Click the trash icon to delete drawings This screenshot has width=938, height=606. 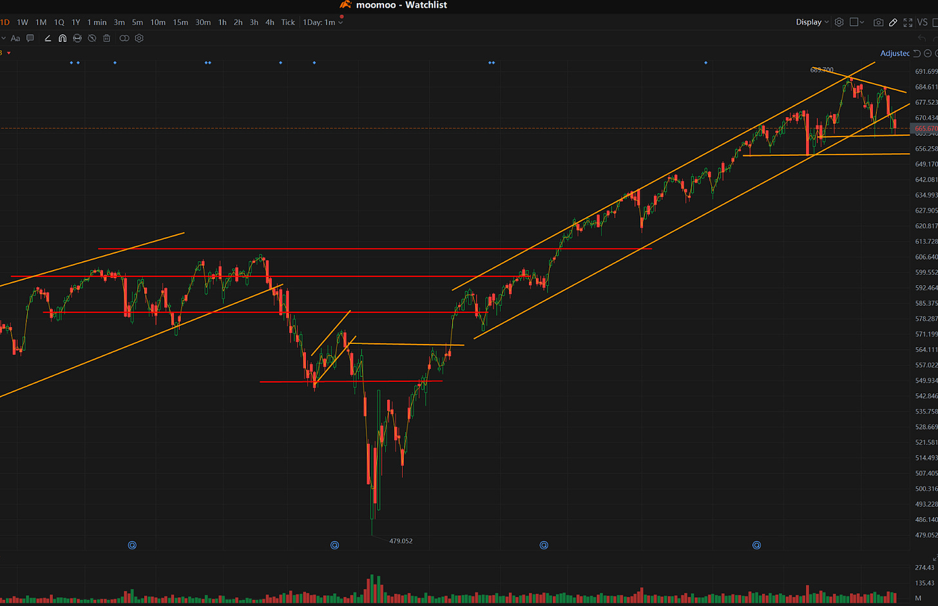pyautogui.click(x=107, y=39)
